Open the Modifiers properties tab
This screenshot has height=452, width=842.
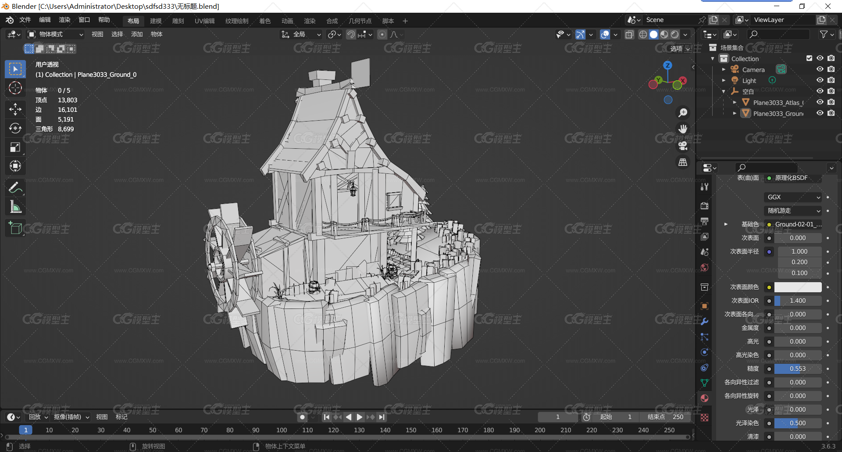click(x=704, y=321)
